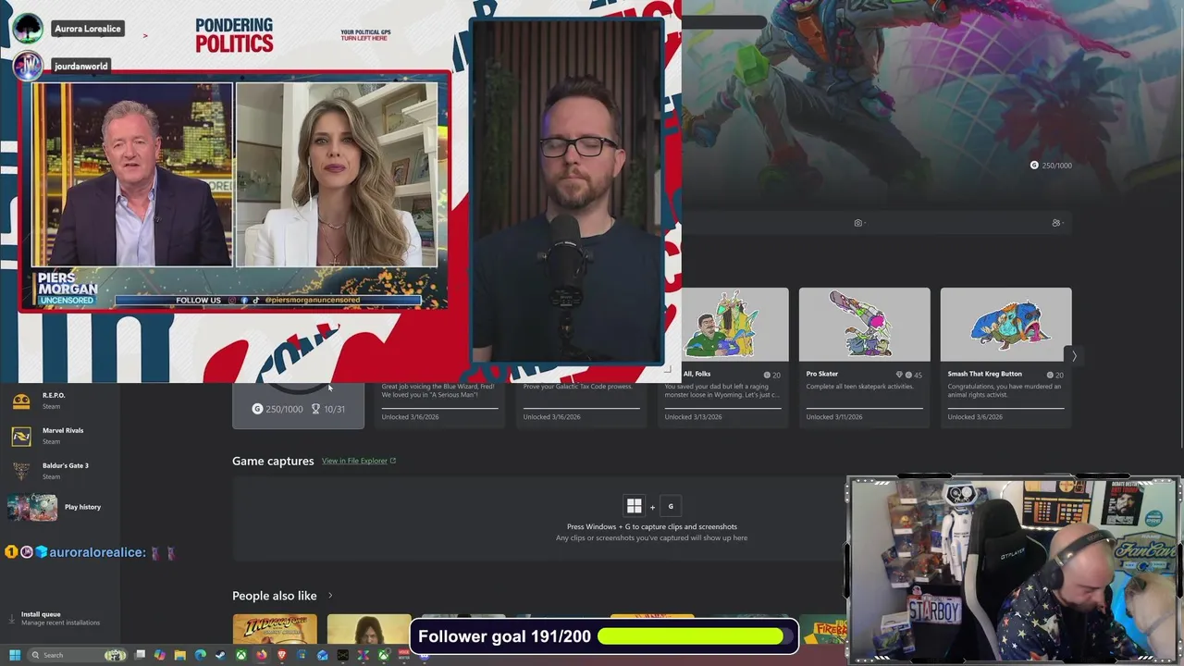Expand the People also like chevron
Image resolution: width=1184 pixels, height=666 pixels.
(330, 596)
